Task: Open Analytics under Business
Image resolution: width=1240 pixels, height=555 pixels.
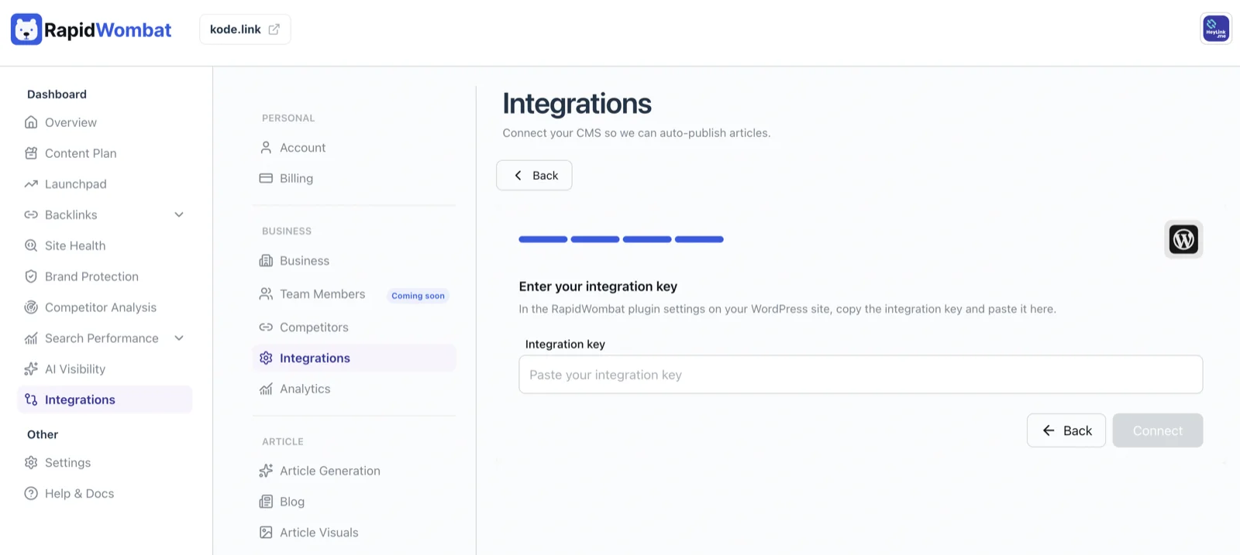Action: (x=305, y=389)
